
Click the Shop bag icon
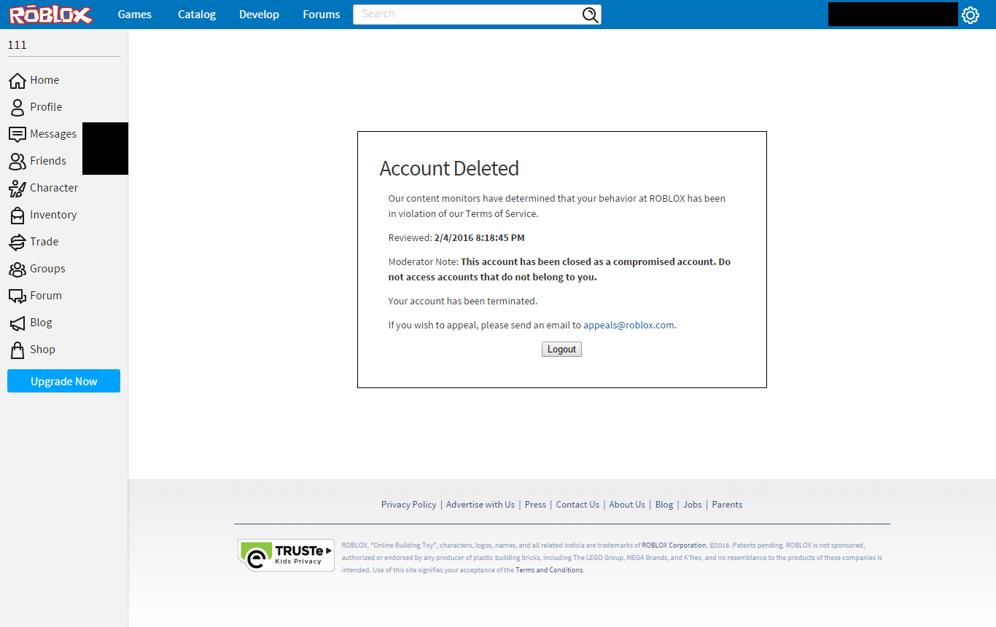tap(17, 350)
